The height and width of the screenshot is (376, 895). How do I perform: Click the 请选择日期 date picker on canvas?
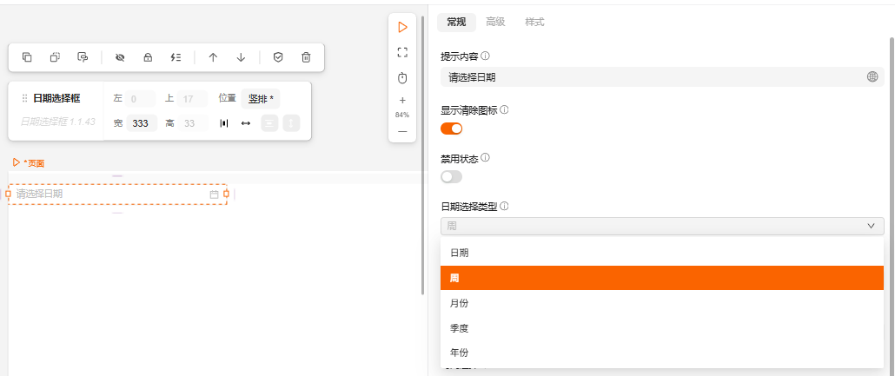pyautogui.click(x=117, y=194)
